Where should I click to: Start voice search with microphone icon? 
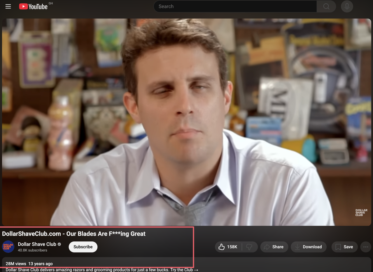[347, 6]
